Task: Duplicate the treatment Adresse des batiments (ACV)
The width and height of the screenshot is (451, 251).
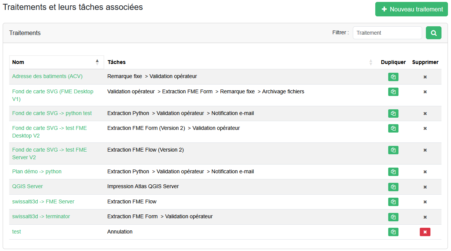Action: coord(393,77)
